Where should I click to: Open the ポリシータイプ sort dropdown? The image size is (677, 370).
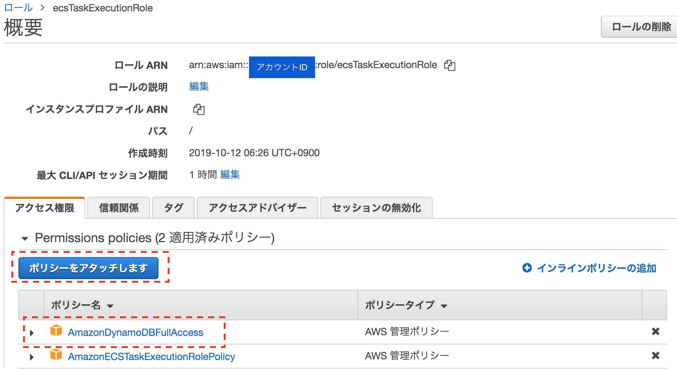444,306
